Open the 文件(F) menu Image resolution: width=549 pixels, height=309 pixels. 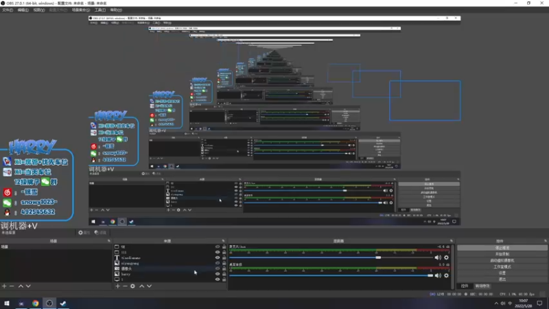pos(8,10)
